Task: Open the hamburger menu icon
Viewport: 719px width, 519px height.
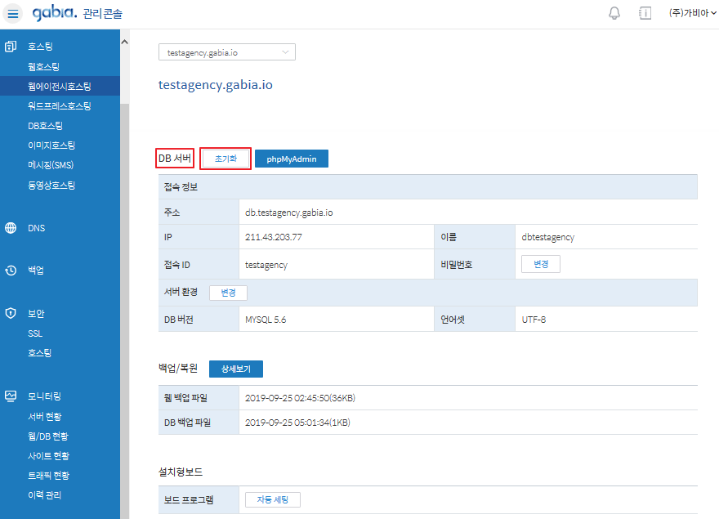Action: [13, 14]
